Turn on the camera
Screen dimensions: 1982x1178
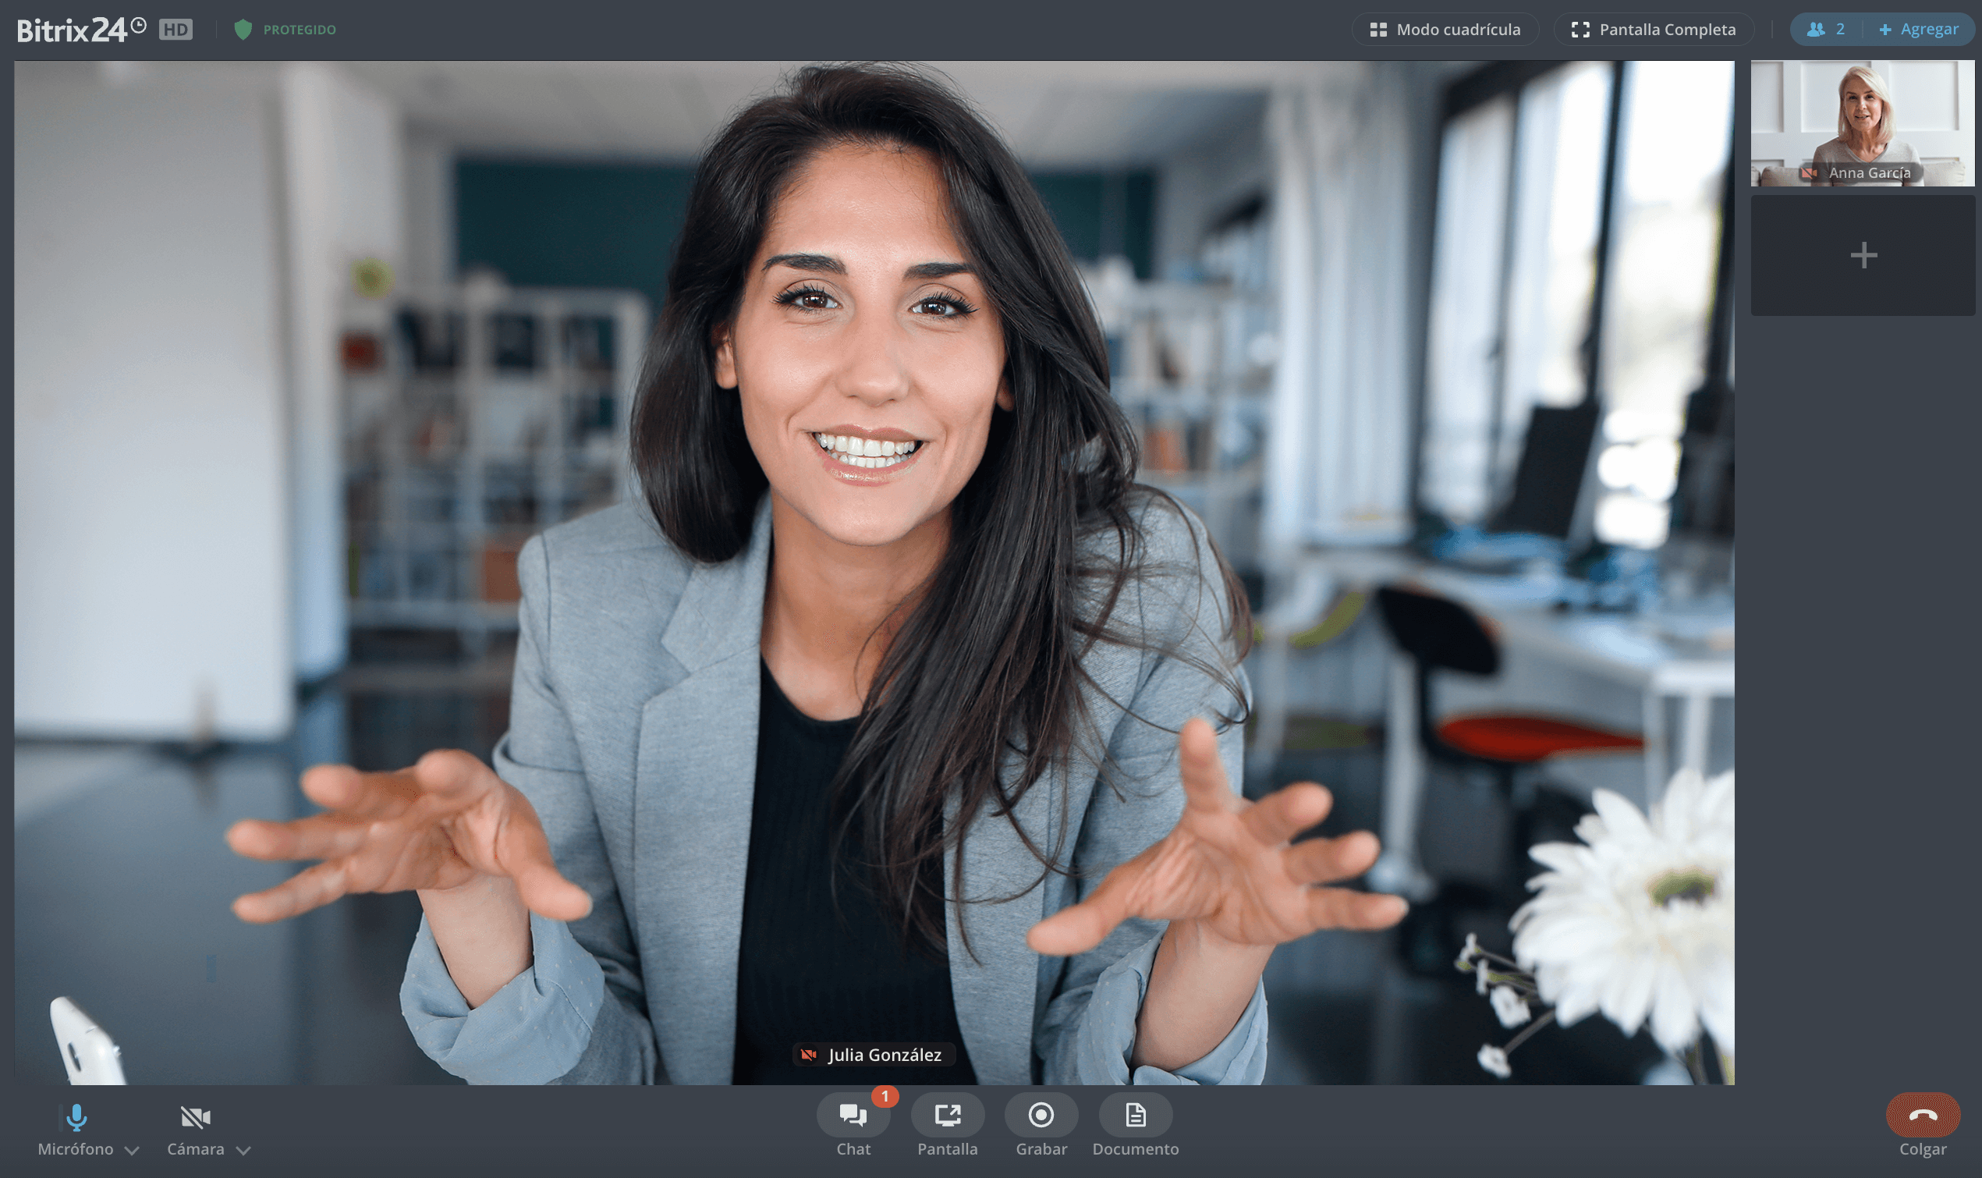(195, 1118)
